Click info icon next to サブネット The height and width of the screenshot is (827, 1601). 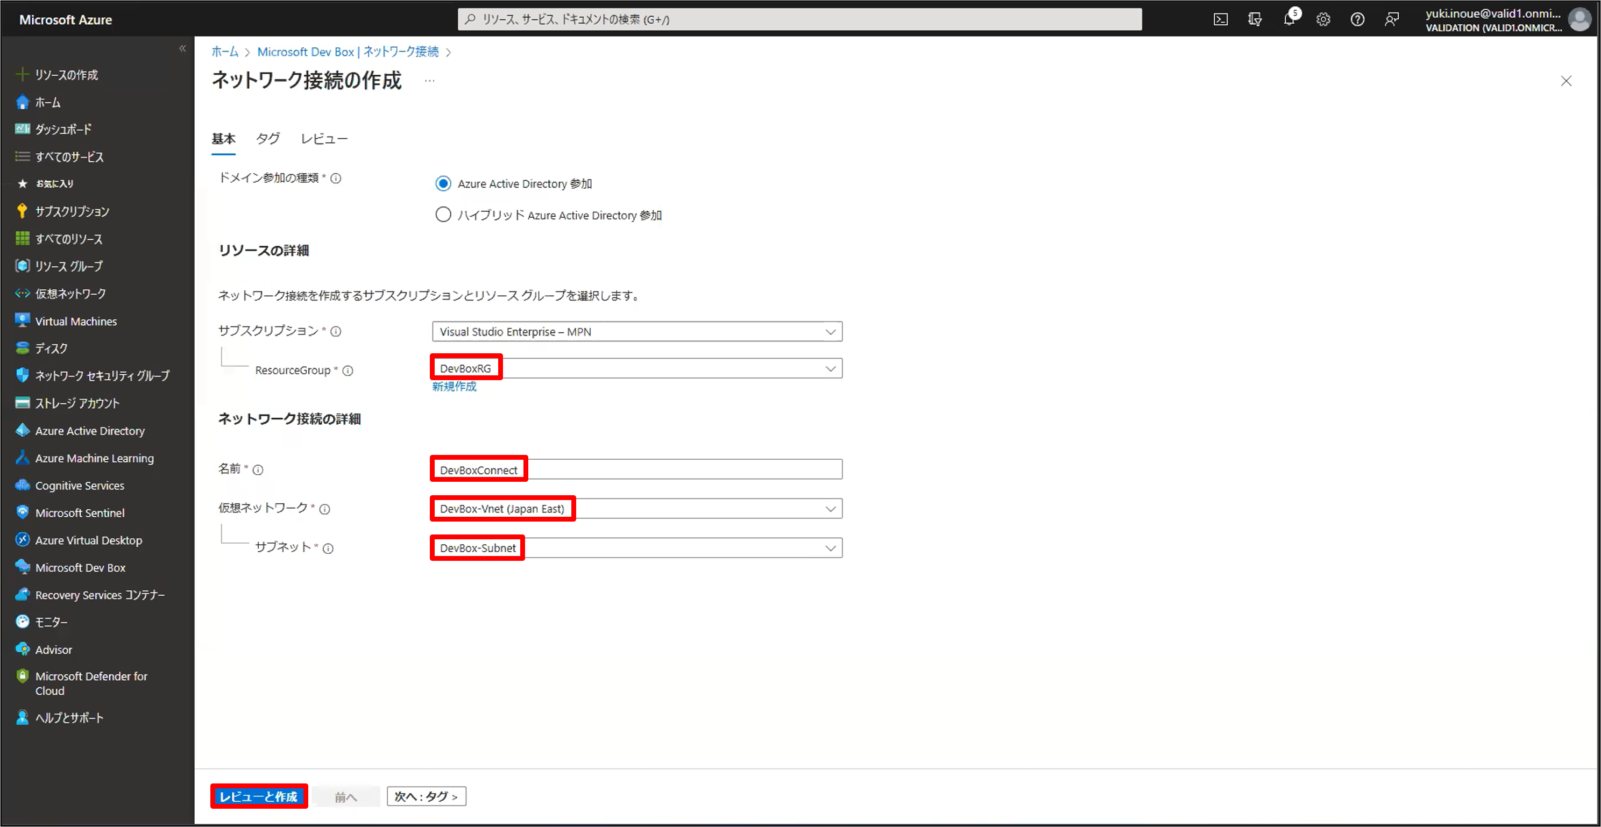(328, 548)
